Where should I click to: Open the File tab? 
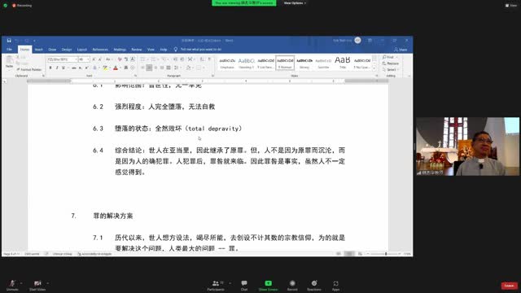[x=9, y=50]
